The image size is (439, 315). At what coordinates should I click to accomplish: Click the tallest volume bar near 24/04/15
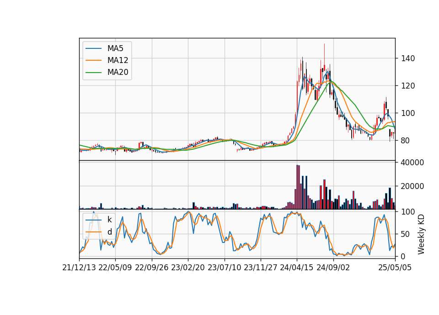[x=298, y=187]
